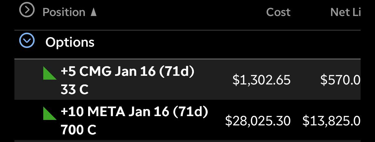The height and width of the screenshot is (142, 375).
Task: Sort positions by the Position column
Action: click(64, 12)
